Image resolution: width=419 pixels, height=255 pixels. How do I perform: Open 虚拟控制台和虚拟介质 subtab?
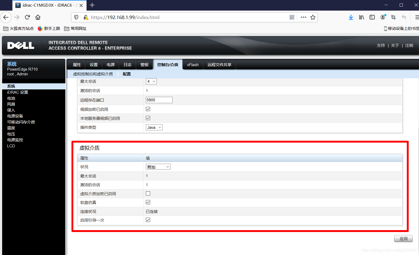(x=93, y=74)
